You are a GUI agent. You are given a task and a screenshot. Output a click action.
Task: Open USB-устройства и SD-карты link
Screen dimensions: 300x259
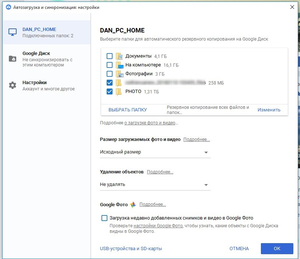pos(131,249)
